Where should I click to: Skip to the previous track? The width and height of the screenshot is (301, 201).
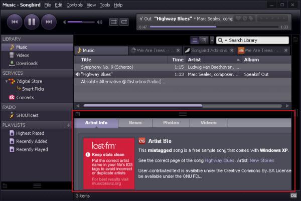point(15,22)
